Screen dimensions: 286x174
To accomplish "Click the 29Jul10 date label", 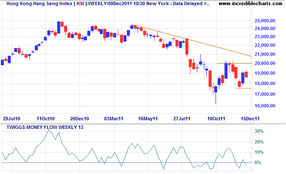I will tap(12, 119).
